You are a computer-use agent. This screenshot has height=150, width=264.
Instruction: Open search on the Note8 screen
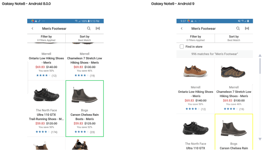[89, 28]
